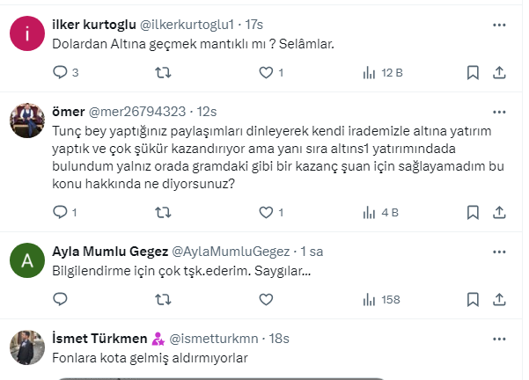Reply to ömer's tweet about altın

click(x=61, y=212)
